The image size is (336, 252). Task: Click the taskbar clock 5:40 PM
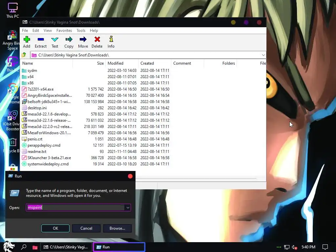click(x=308, y=247)
